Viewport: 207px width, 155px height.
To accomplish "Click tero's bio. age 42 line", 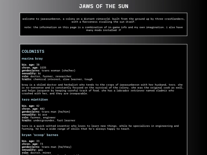I will pos(31,106).
